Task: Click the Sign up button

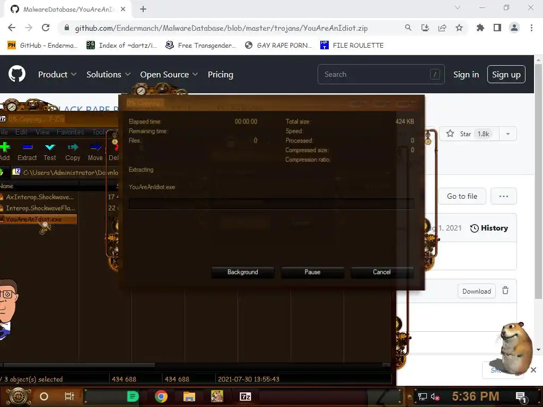Action: tap(506, 74)
